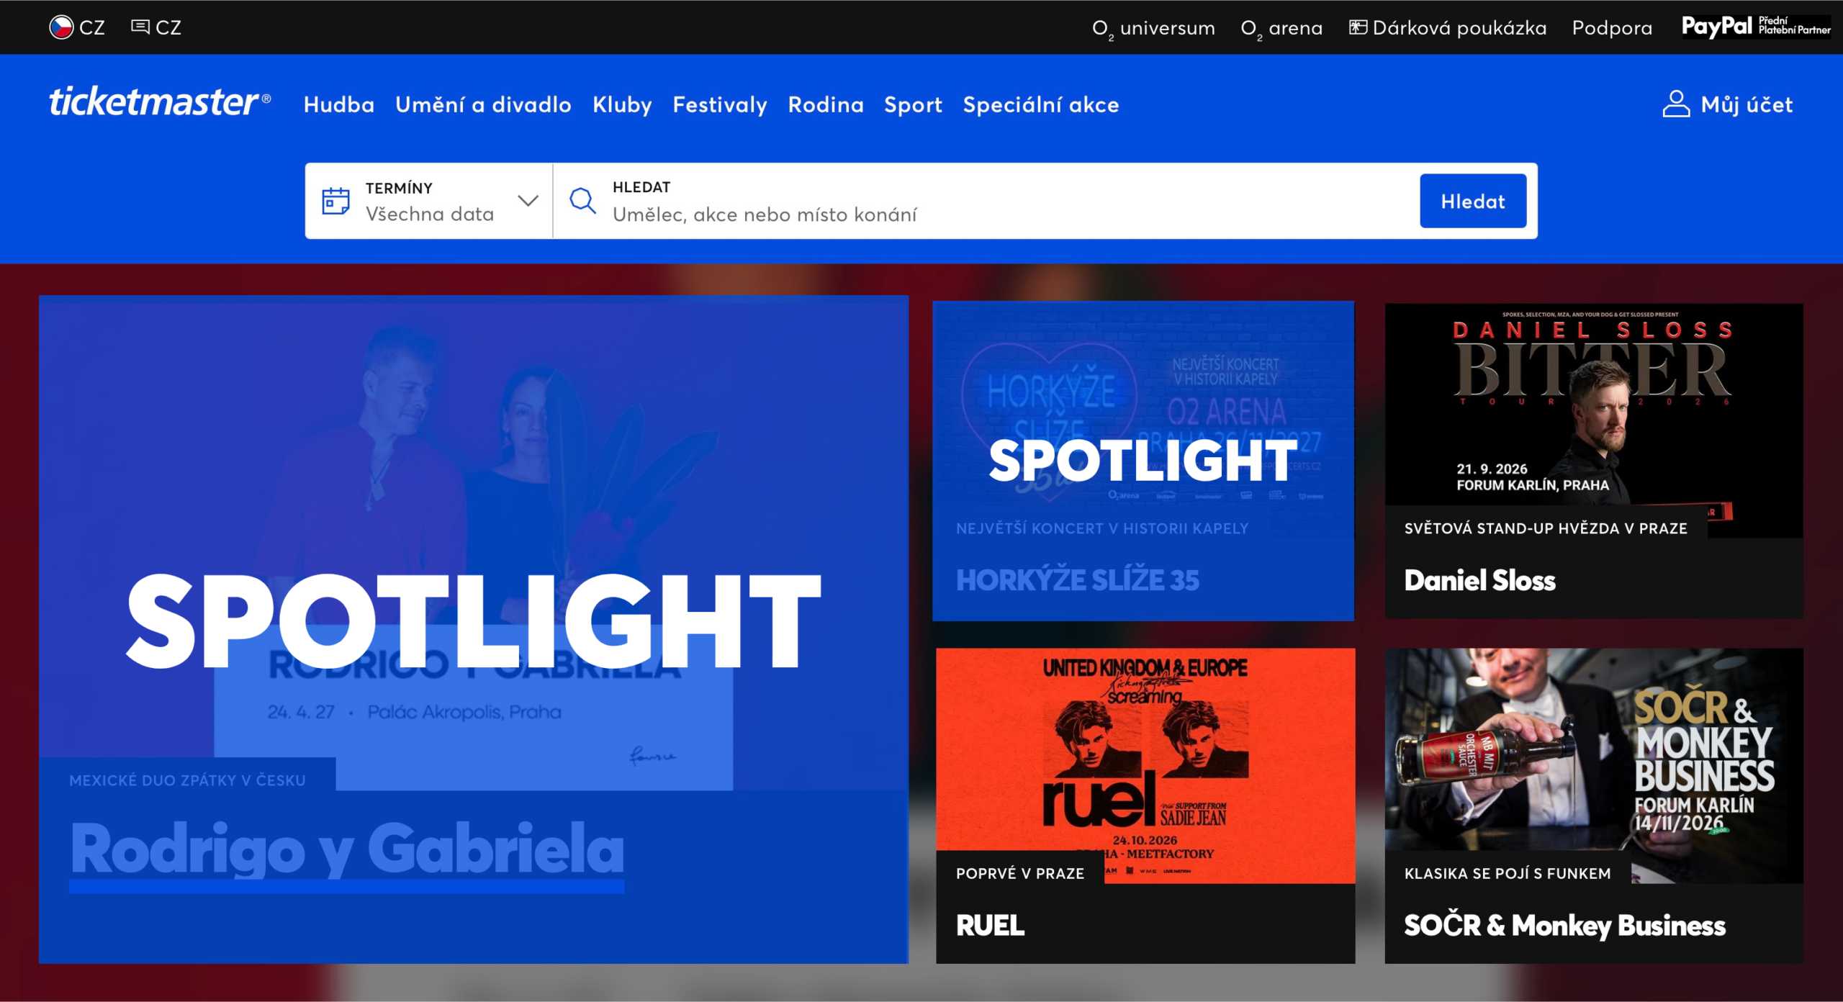Open the Rodina menu
This screenshot has height=1002, width=1843.
[826, 105]
